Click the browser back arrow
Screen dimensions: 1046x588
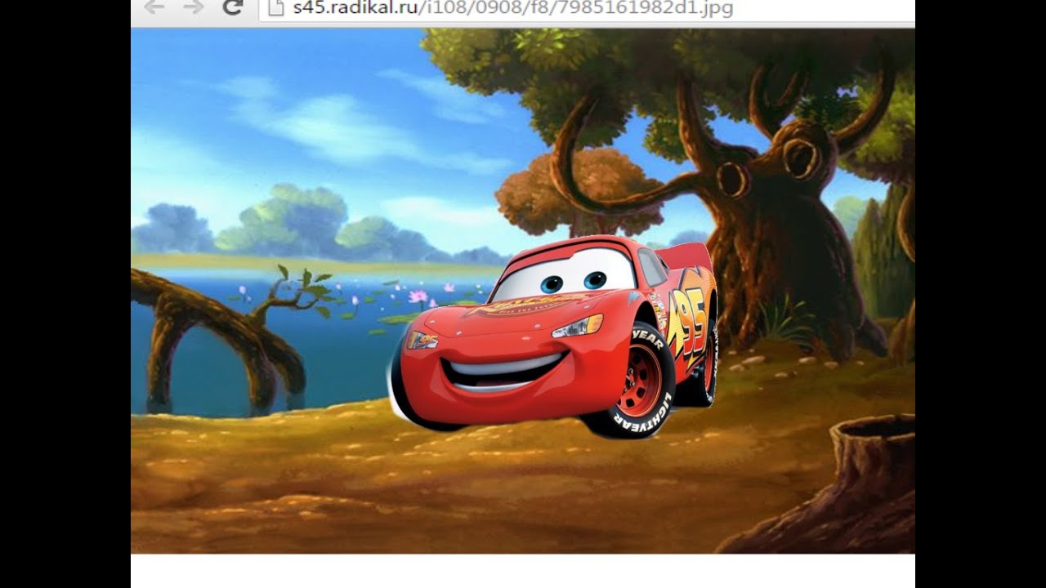(154, 7)
